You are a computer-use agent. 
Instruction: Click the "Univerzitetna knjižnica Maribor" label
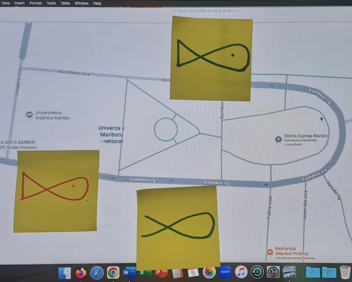coord(53,115)
